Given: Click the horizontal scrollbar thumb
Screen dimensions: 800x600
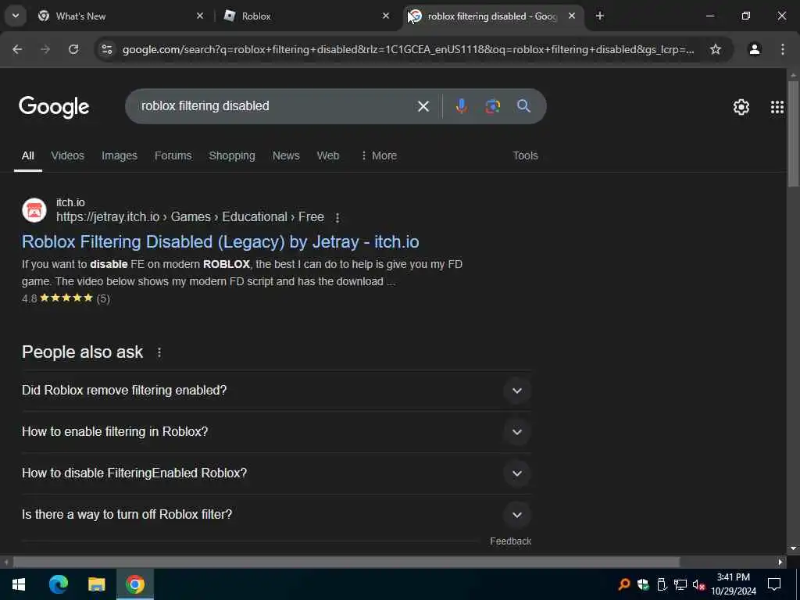Looking at the screenshot, I should click(346, 562).
